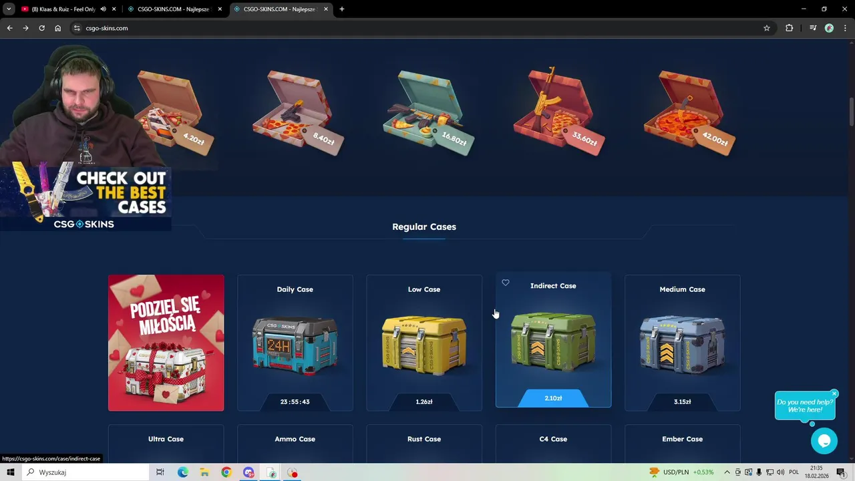Click the 1.26zł price on Low Case
This screenshot has height=481, width=855.
pos(424,402)
